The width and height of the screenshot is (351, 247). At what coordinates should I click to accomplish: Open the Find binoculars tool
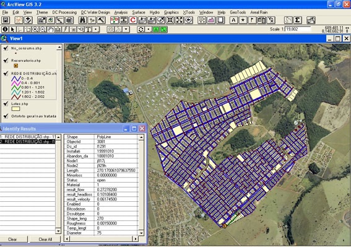[82, 20]
